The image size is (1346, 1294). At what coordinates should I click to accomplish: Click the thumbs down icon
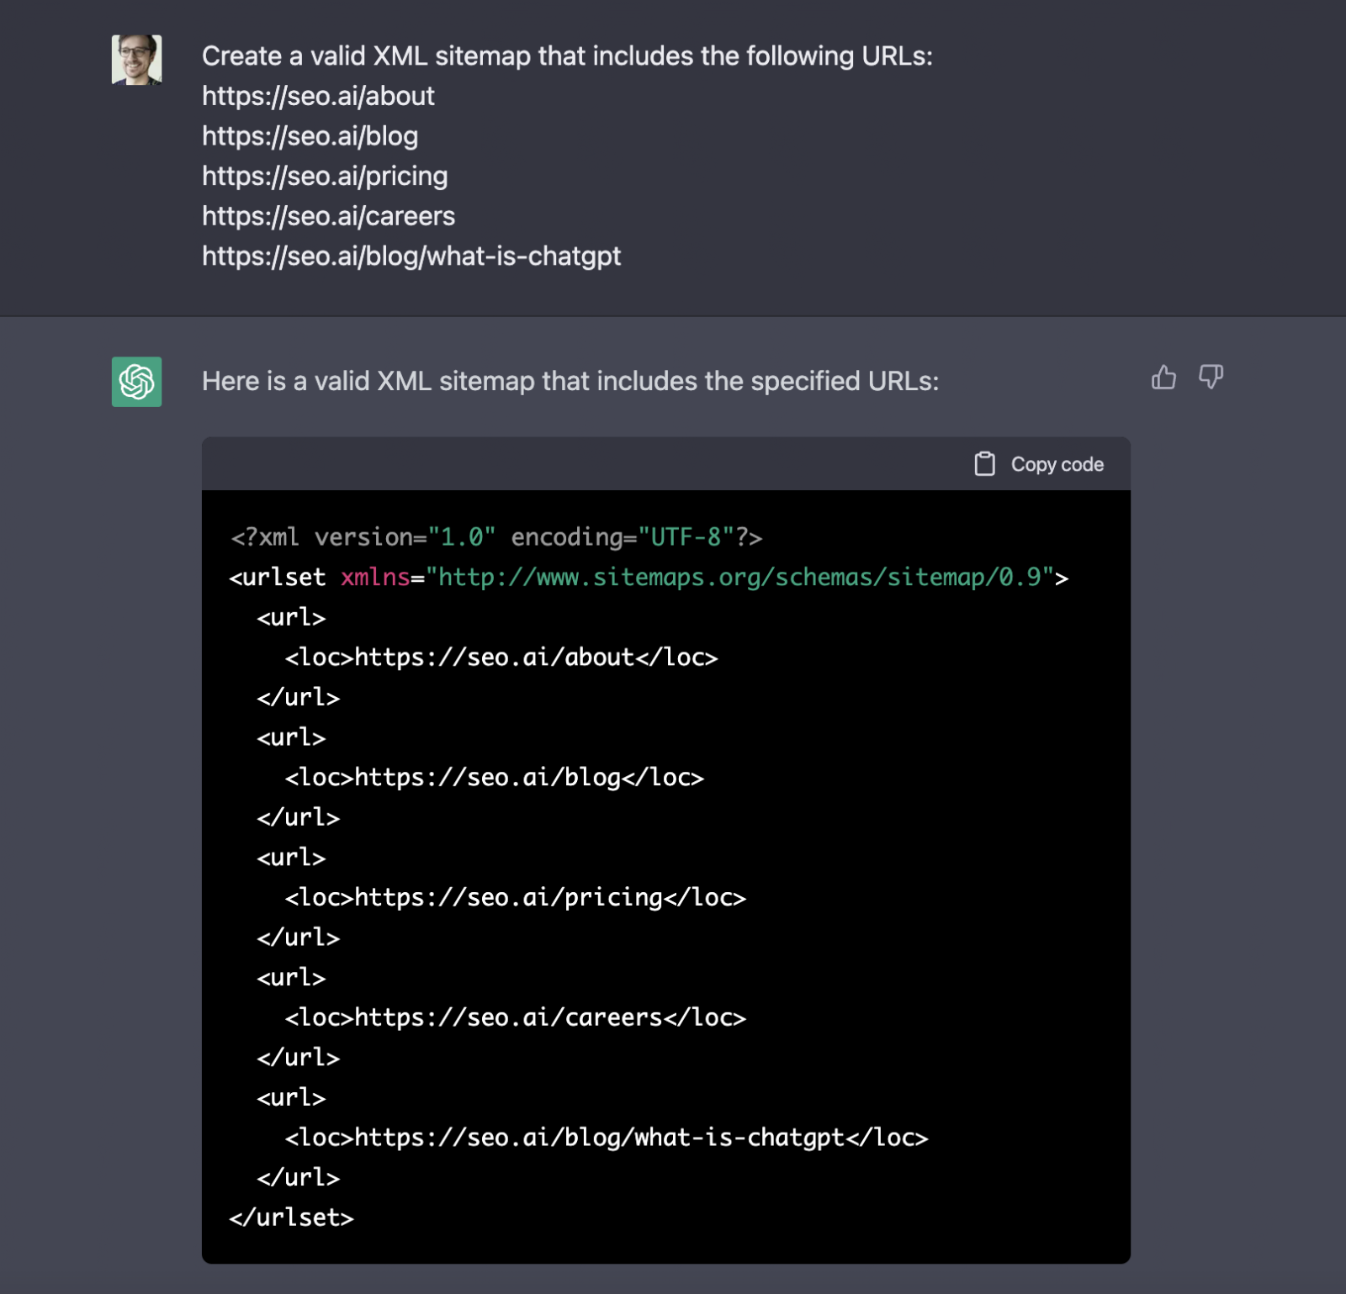click(1211, 378)
